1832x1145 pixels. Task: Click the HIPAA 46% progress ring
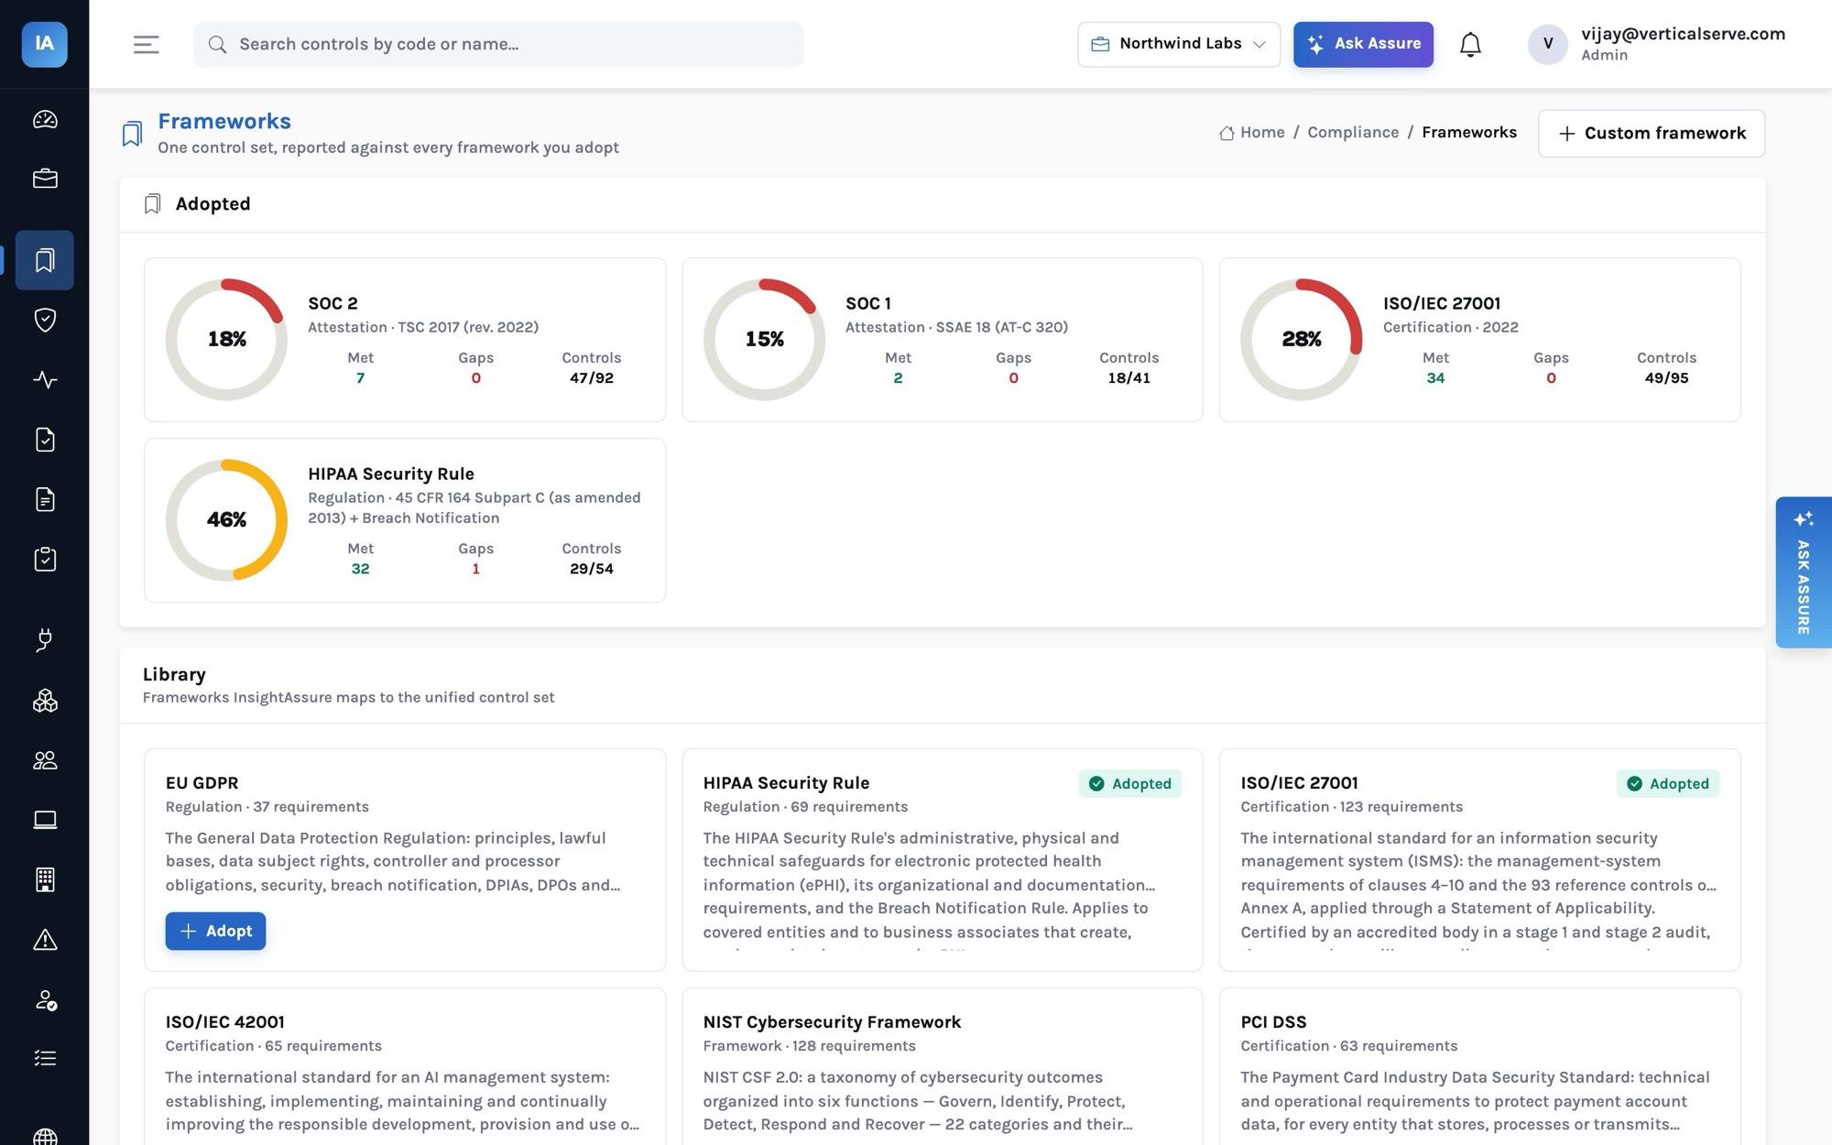click(x=226, y=520)
